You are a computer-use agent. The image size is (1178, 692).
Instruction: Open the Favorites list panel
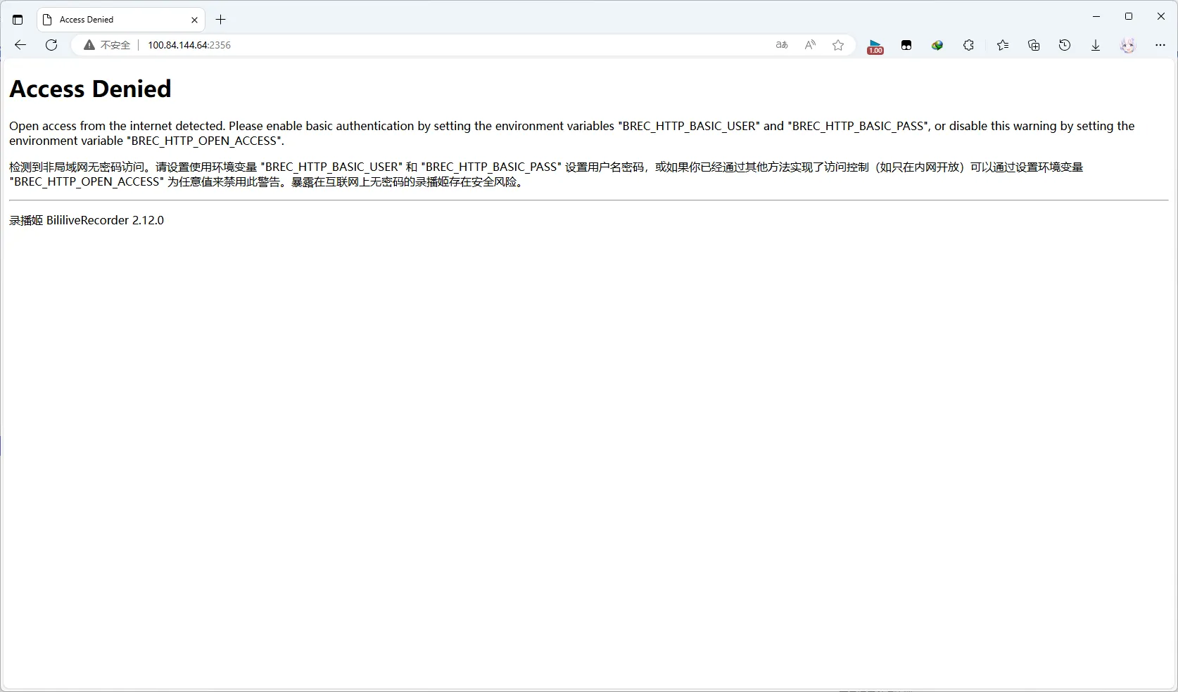[x=1003, y=45]
